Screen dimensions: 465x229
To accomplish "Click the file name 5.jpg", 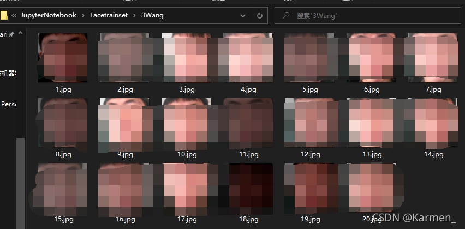I will pyautogui.click(x=310, y=89).
